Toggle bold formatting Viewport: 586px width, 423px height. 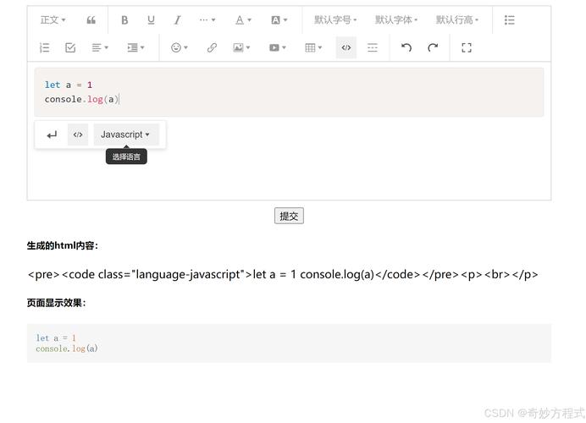click(124, 20)
